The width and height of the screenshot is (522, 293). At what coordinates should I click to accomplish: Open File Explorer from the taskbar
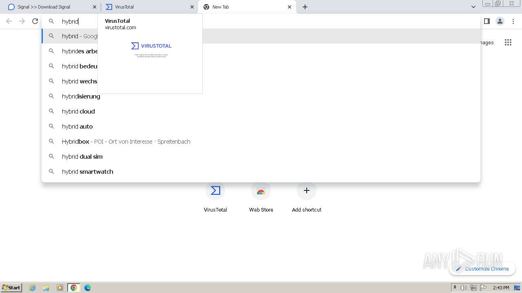pos(46,288)
